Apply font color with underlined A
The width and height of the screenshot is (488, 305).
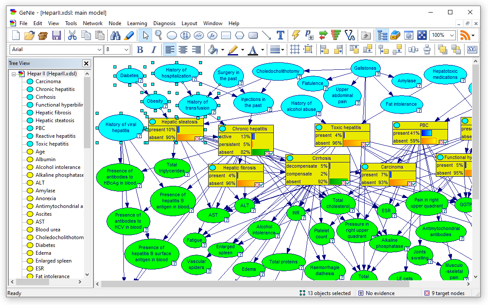pos(253,50)
